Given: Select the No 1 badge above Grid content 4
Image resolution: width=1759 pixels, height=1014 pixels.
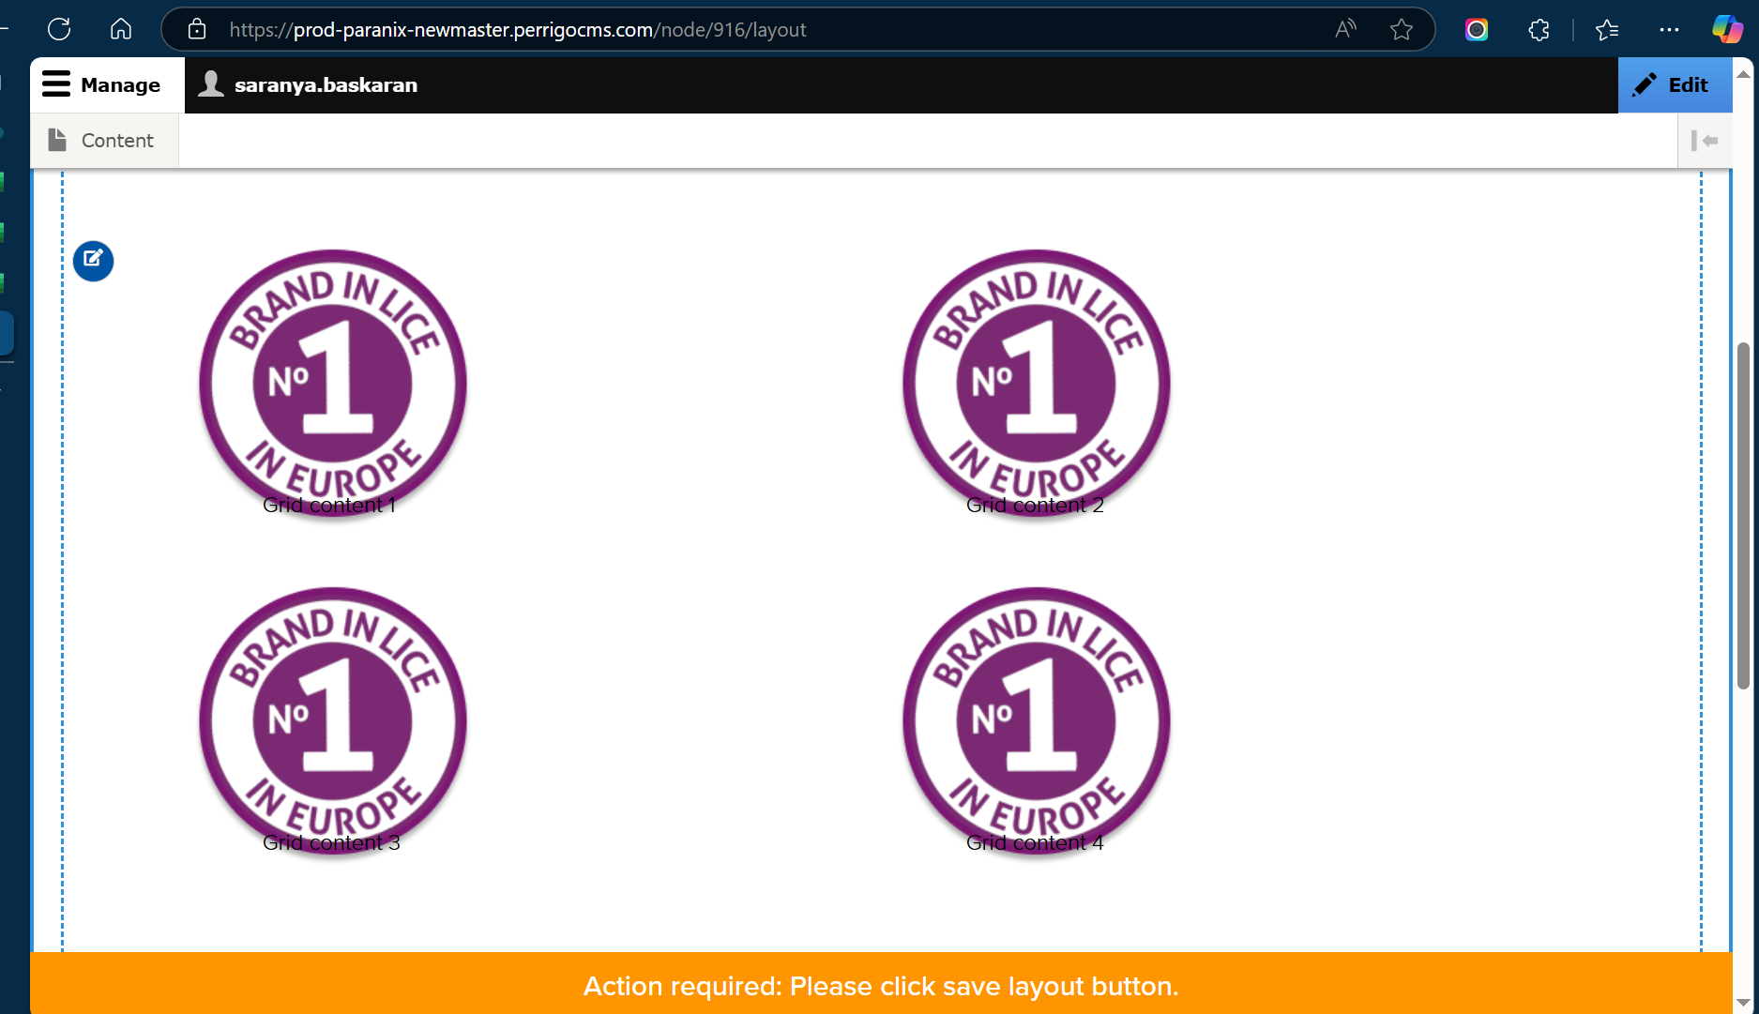Looking at the screenshot, I should [1037, 720].
